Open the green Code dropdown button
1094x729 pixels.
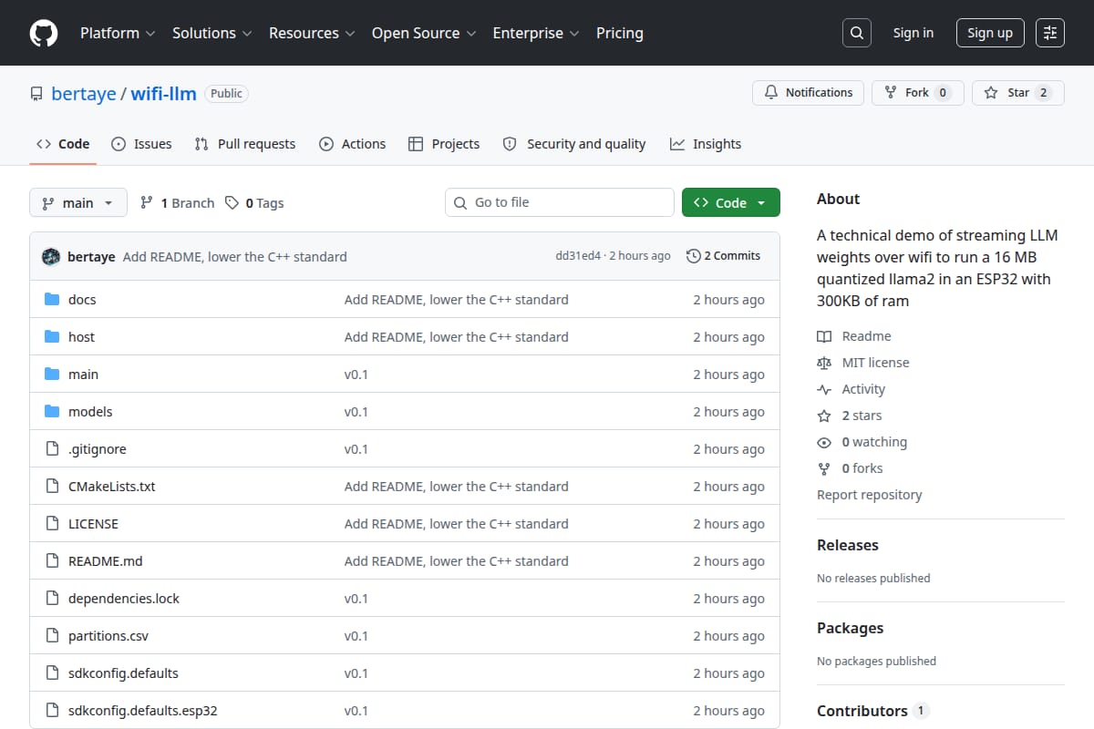pos(731,203)
